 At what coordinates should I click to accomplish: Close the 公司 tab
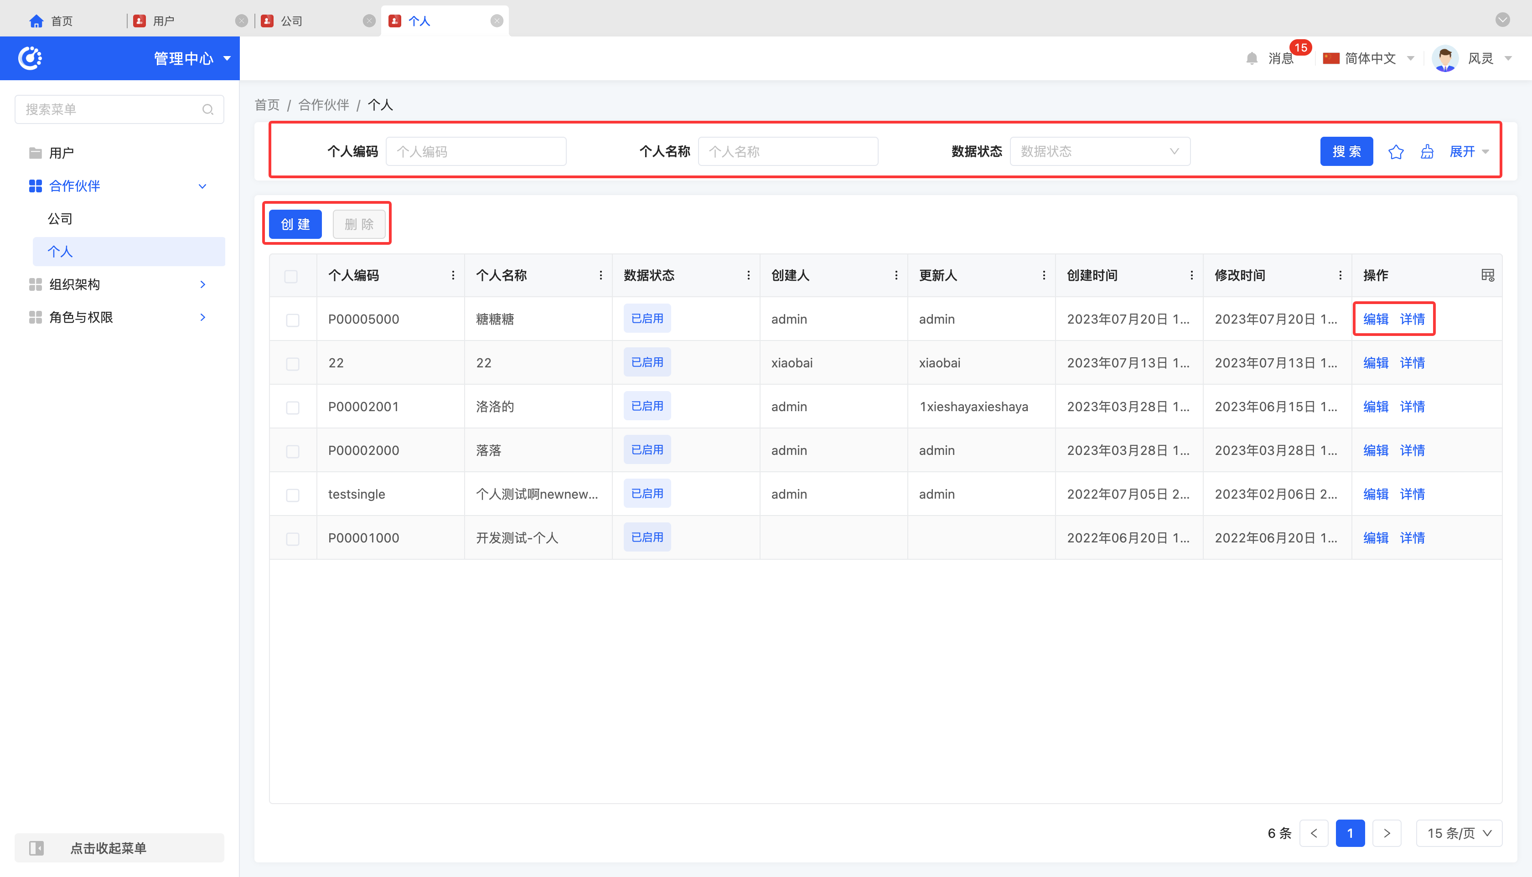coord(369,21)
